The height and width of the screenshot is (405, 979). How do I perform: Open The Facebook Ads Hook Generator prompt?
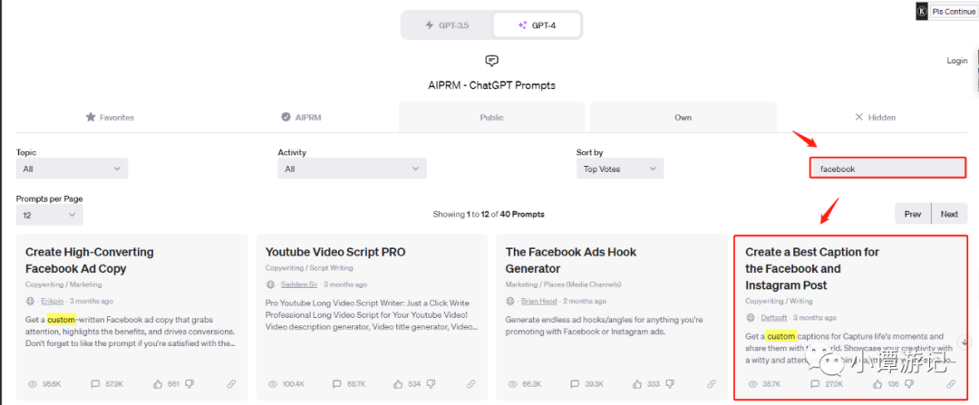[571, 260]
